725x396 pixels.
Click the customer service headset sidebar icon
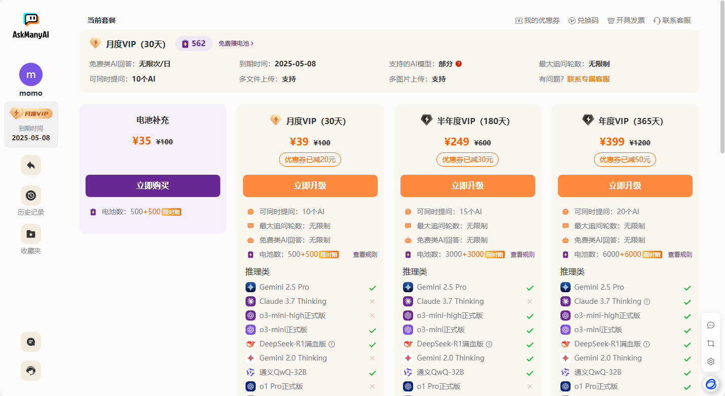(31, 371)
